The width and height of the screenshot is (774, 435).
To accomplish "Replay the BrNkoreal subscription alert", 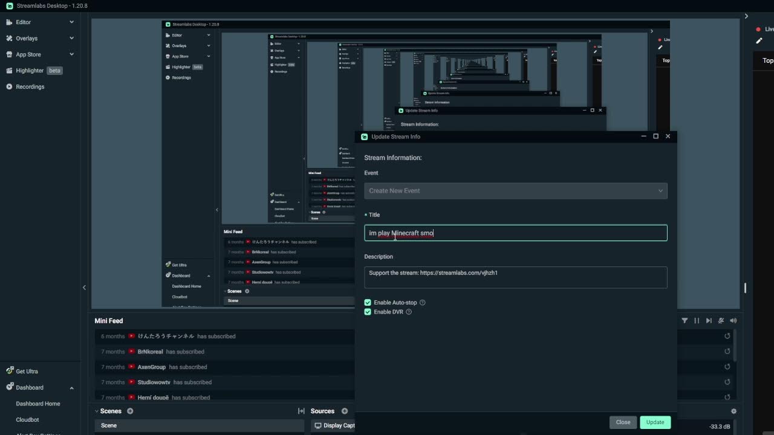I will [x=727, y=352].
